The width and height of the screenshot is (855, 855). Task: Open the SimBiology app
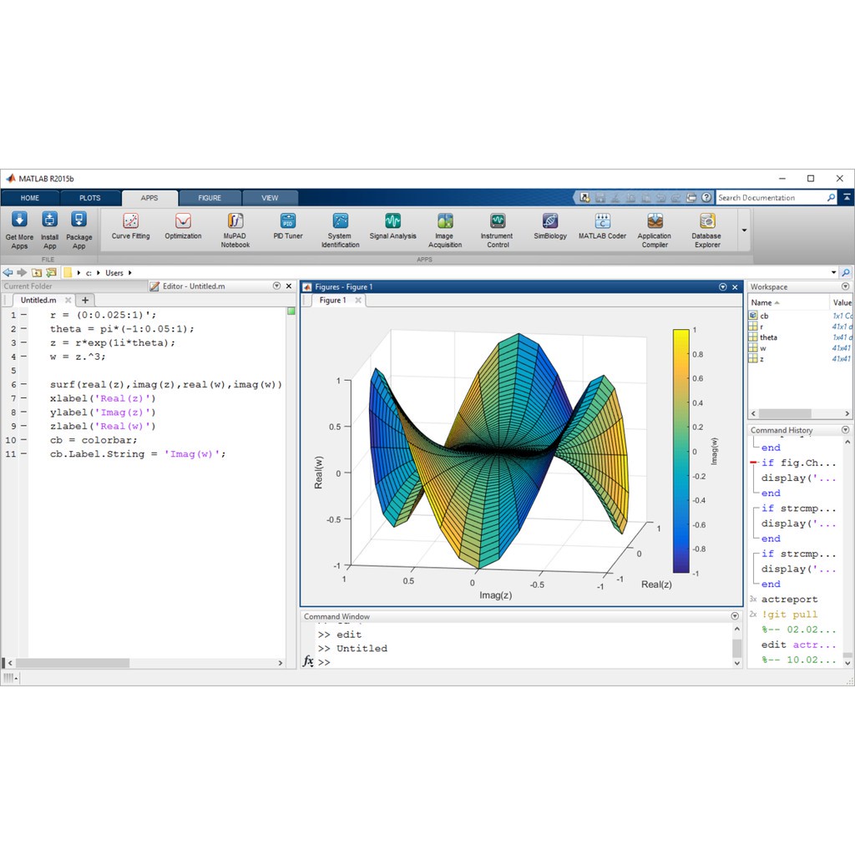point(550,222)
